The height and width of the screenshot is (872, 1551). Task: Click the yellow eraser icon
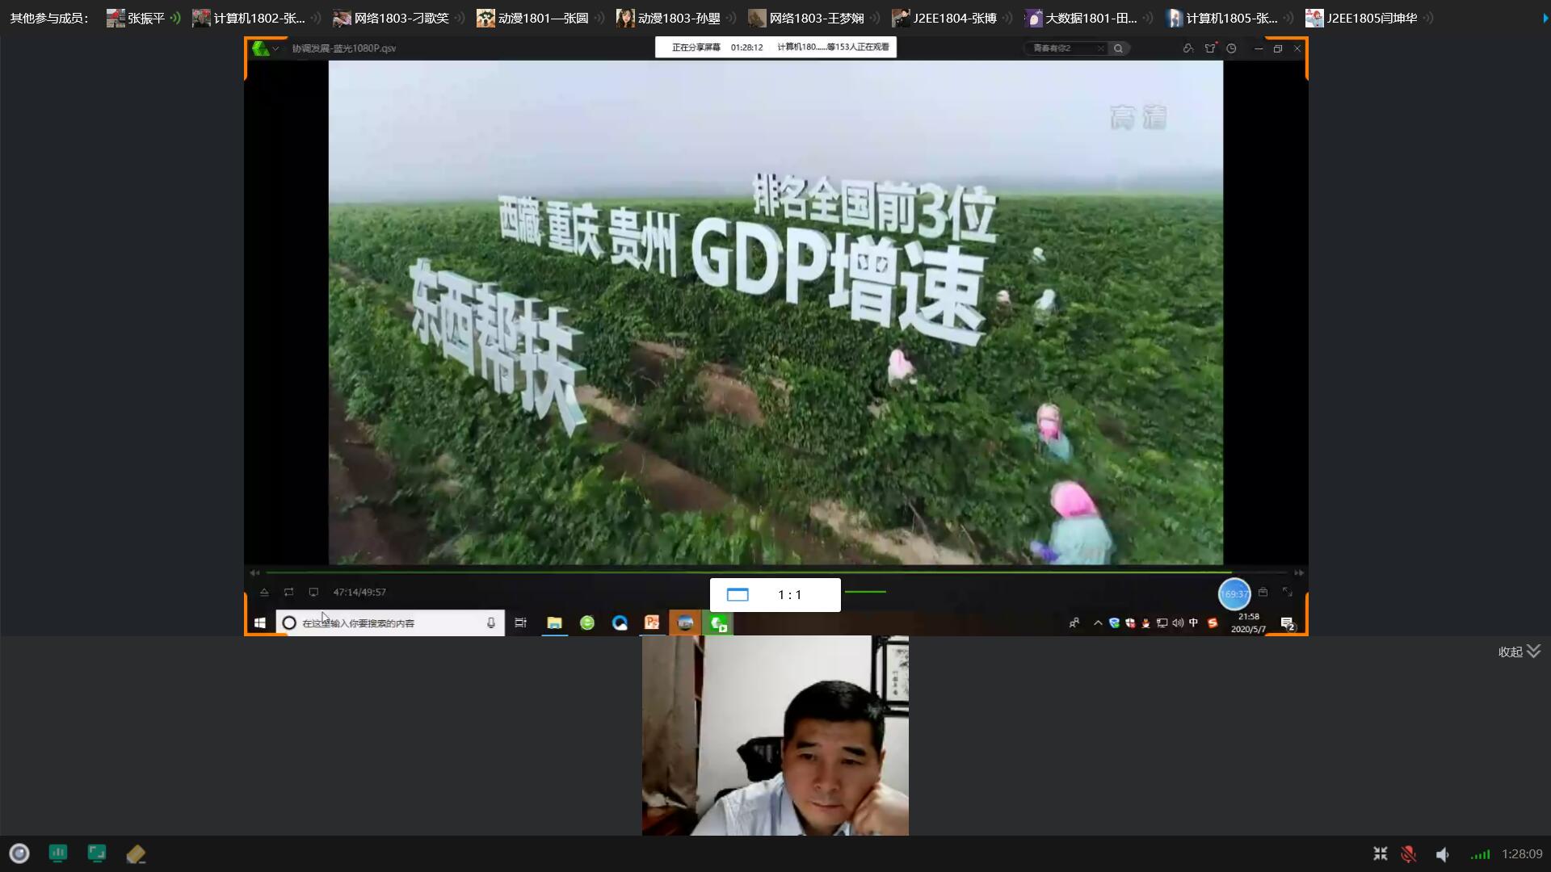click(x=136, y=853)
